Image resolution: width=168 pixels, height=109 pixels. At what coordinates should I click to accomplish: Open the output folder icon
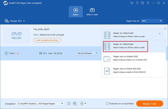point(69,103)
